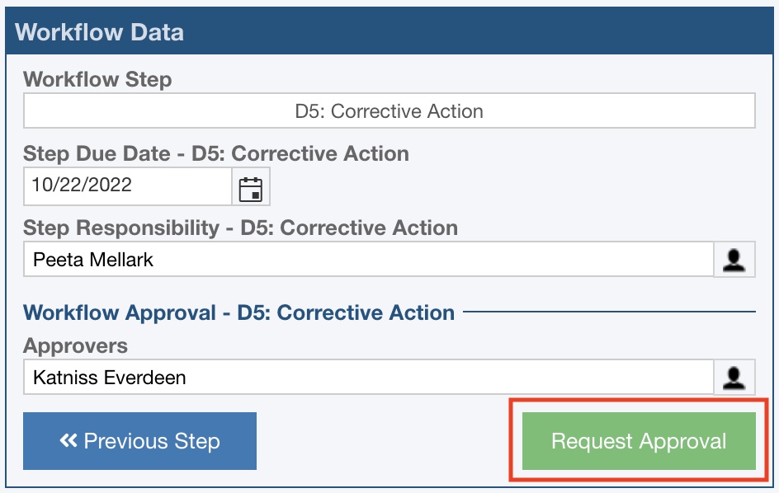Image resolution: width=779 pixels, height=493 pixels.
Task: Click divider line beside Workflow Approval heading
Action: pos(609,312)
